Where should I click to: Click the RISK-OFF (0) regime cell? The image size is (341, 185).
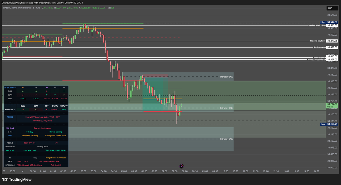pyautogui.click(x=30, y=143)
